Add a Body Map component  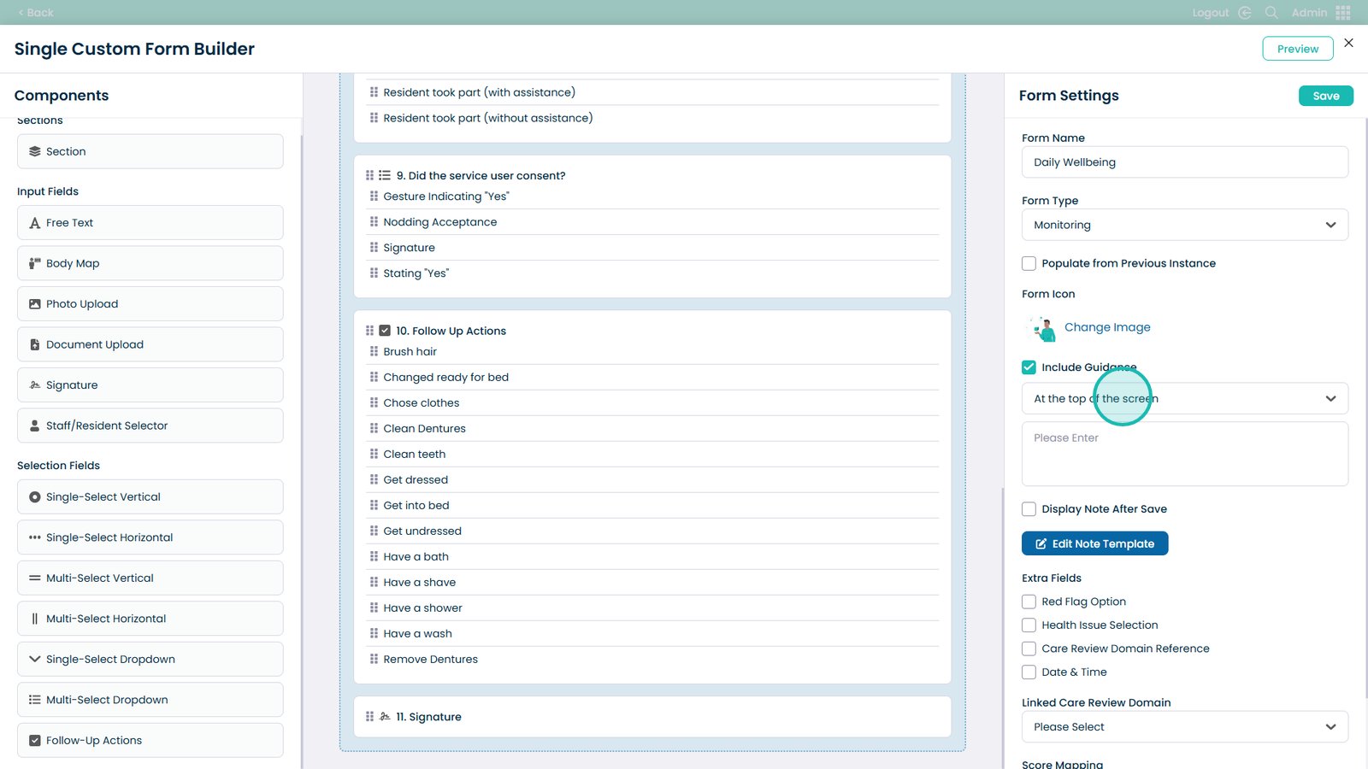150,263
